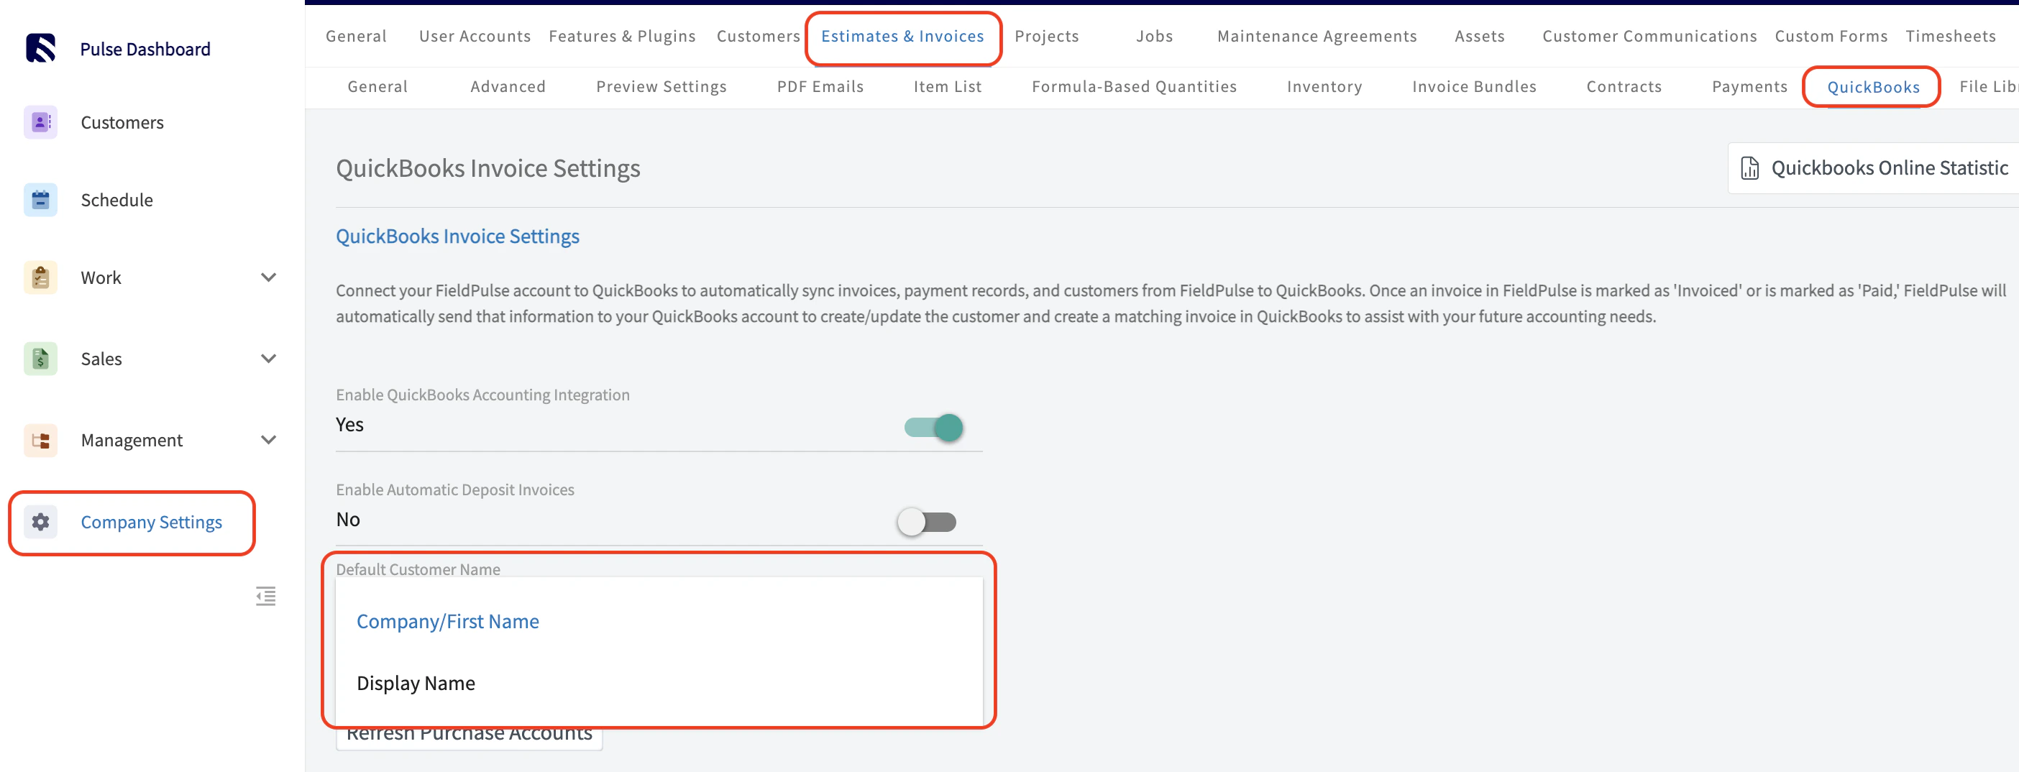The height and width of the screenshot is (772, 2019).
Task: Click the Sales dollar document icon
Action: tap(41, 359)
